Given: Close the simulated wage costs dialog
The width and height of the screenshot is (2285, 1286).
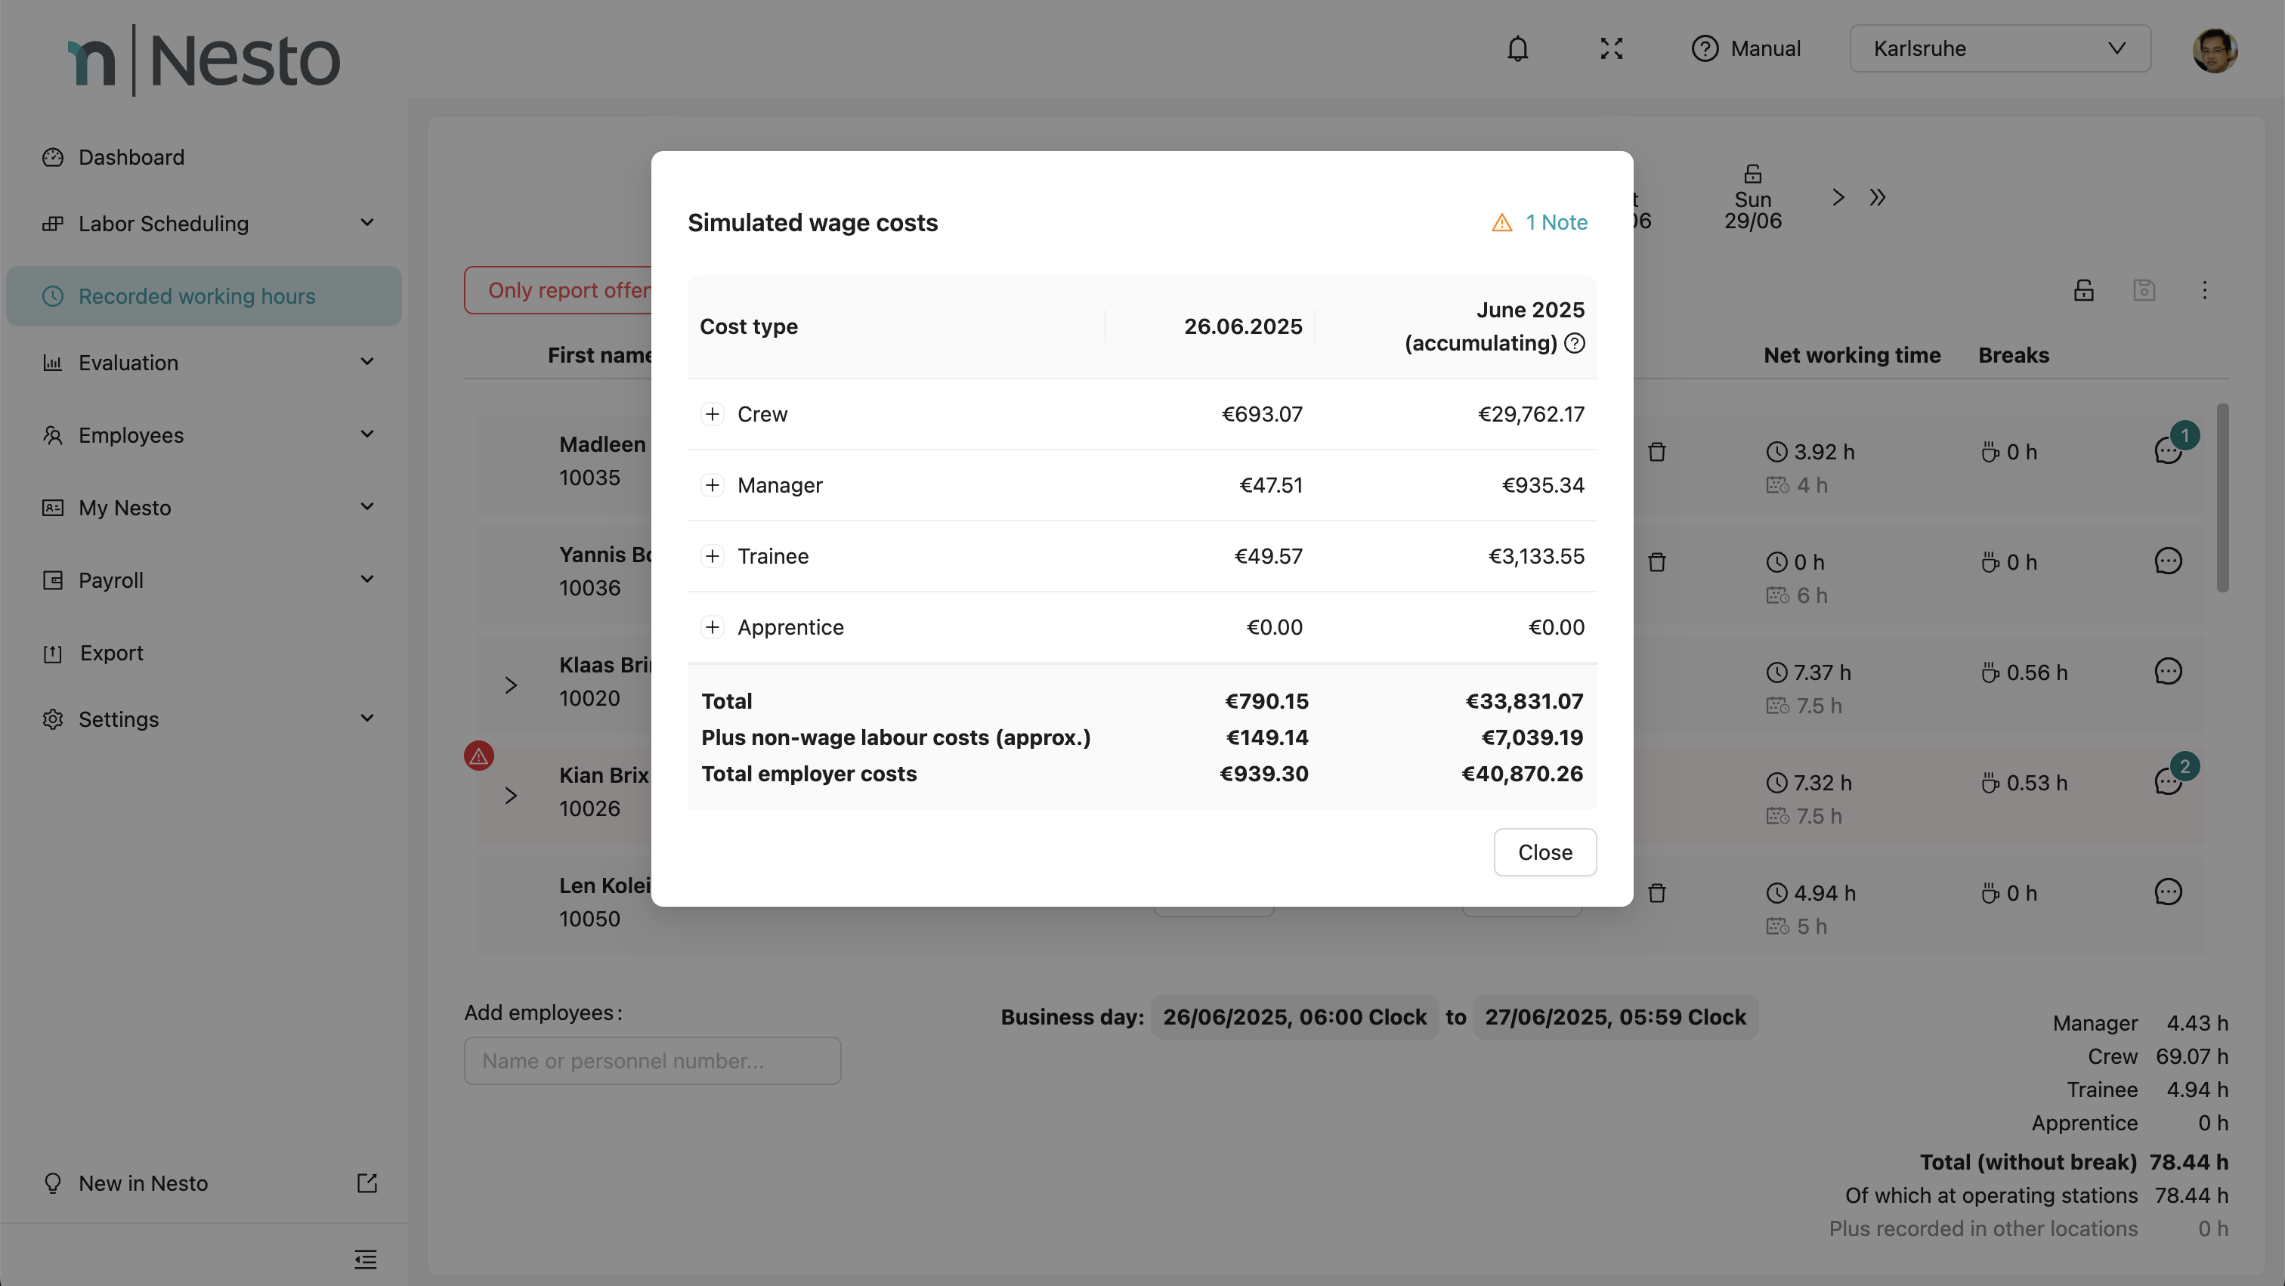Looking at the screenshot, I should click(1544, 852).
